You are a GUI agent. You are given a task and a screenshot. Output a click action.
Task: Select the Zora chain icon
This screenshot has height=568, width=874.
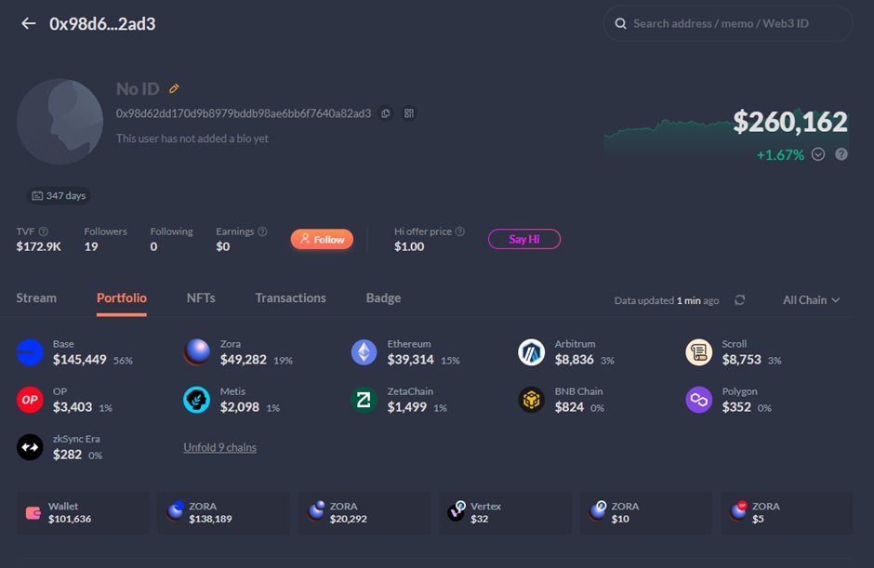(197, 352)
